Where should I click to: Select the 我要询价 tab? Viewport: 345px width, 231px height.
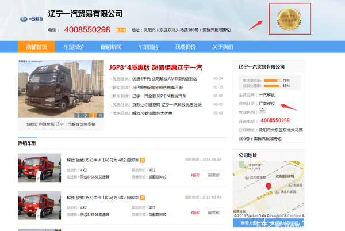186,47
